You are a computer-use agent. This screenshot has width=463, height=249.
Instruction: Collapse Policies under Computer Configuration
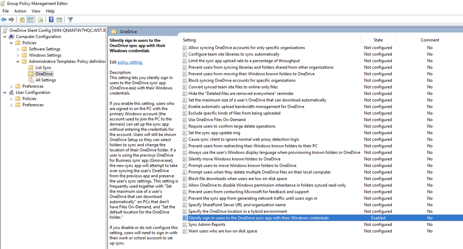pyautogui.click(x=11, y=43)
